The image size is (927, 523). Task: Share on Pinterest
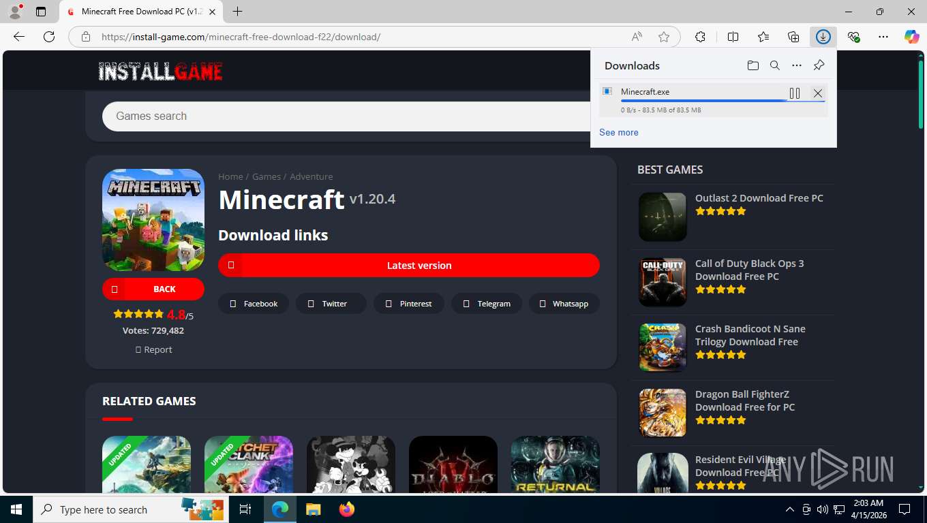[409, 304]
